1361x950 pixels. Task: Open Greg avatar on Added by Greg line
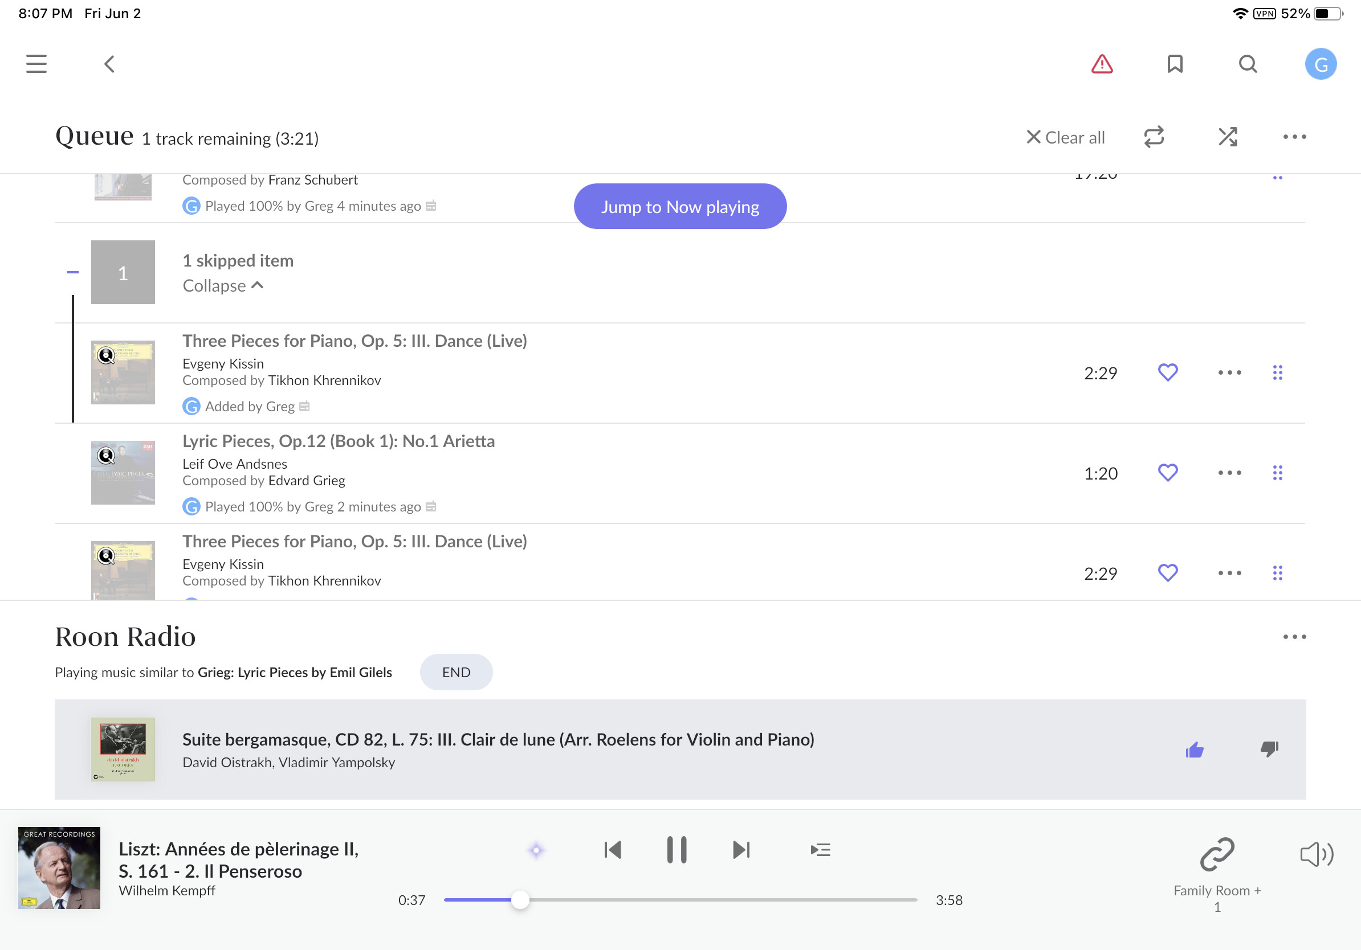click(191, 406)
